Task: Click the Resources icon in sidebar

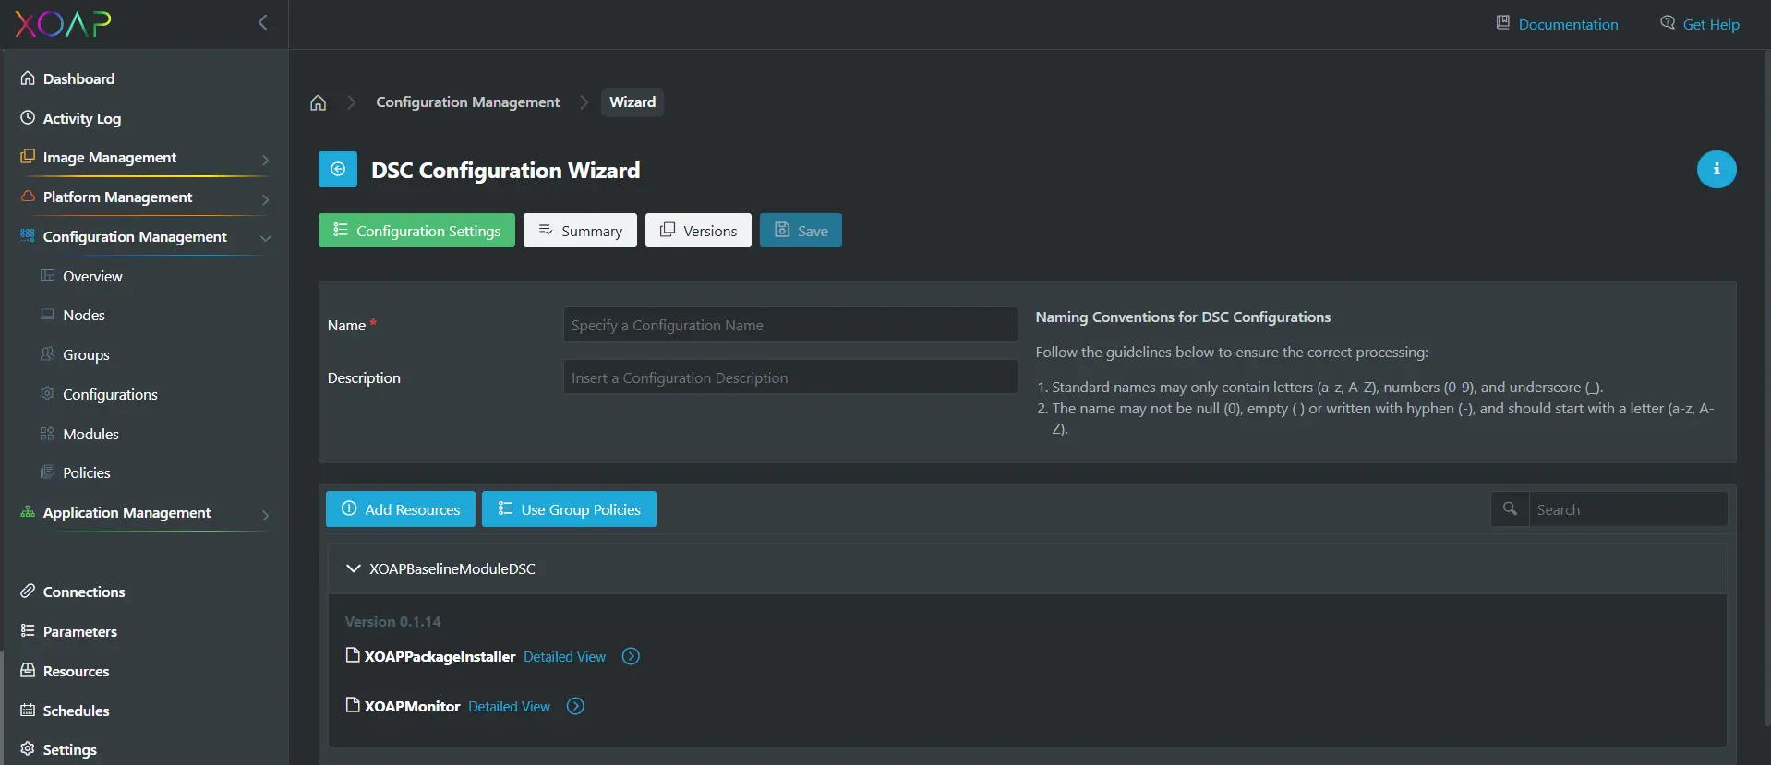Action: 28,670
